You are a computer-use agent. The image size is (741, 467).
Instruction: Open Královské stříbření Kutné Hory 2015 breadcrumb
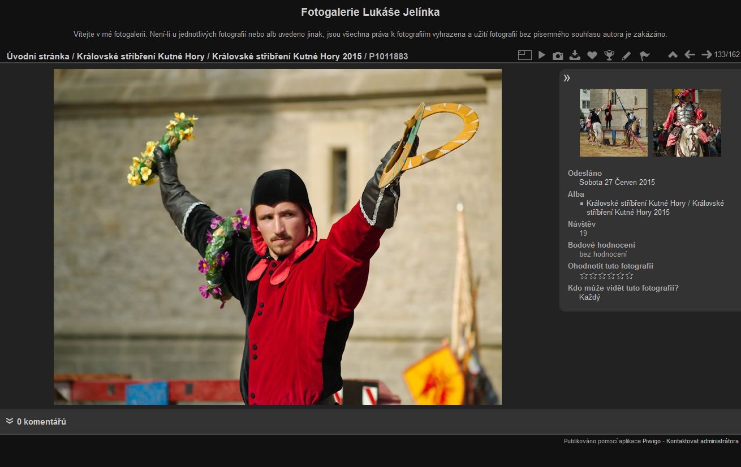[x=287, y=57]
